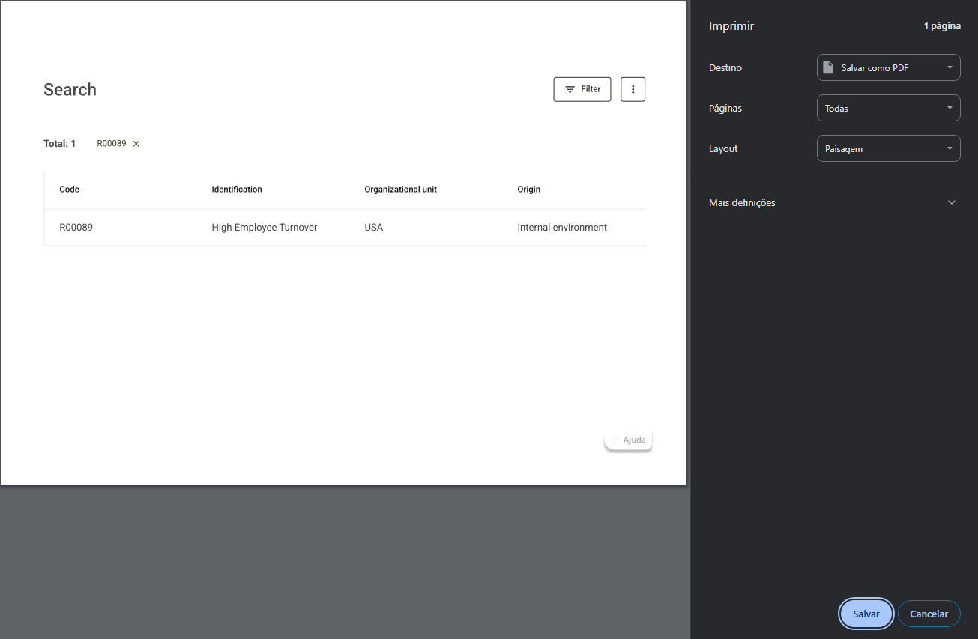The image size is (978, 639).
Task: Click the three-dot more options icon
Action: click(633, 89)
